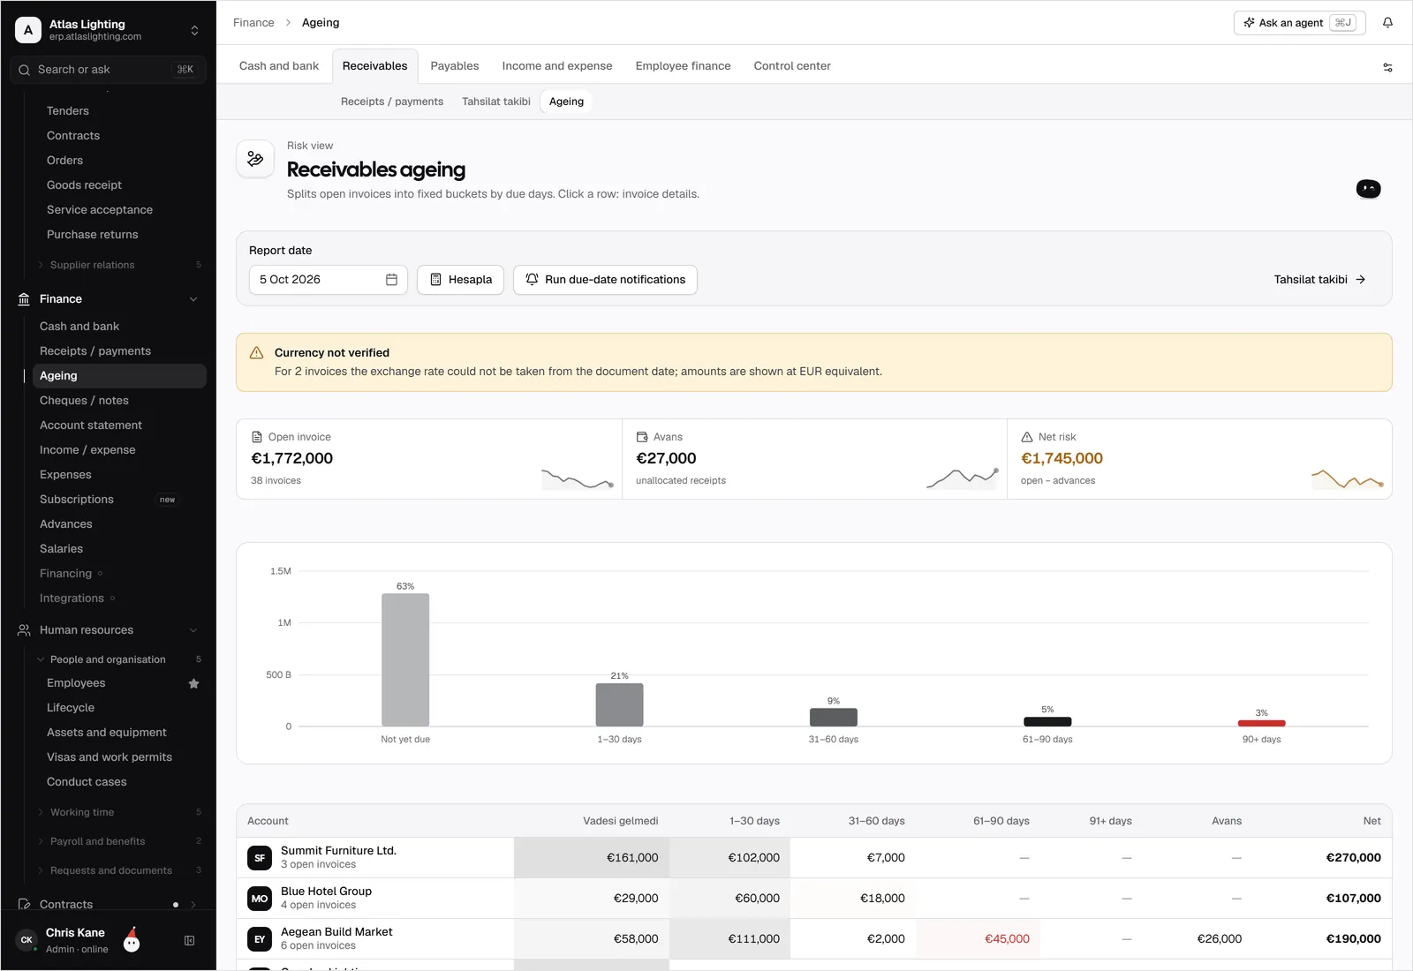Click Chris Kane's snowman avatar icon
Screen dimensions: 1413x971
click(x=132, y=940)
